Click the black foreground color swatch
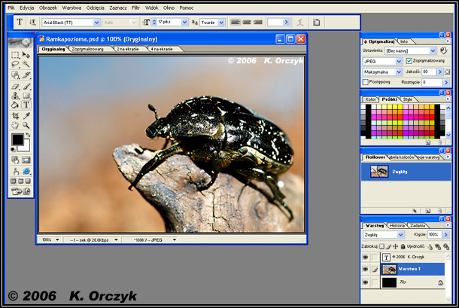459x308 pixels. click(17, 139)
